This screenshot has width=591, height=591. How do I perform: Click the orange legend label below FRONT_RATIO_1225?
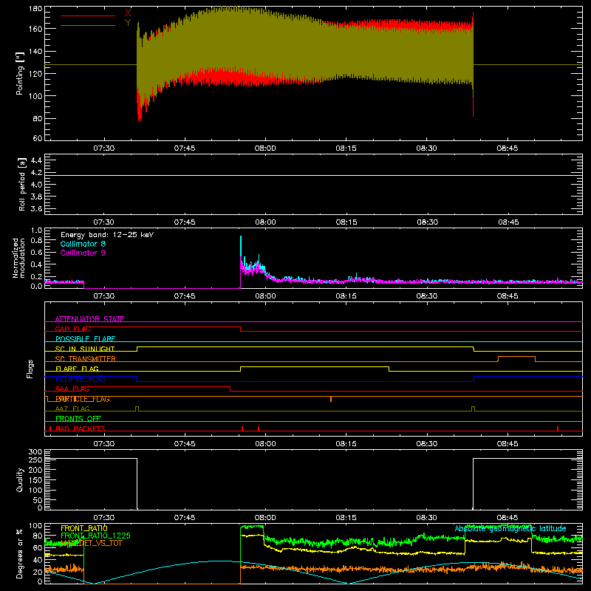pyautogui.click(x=91, y=543)
